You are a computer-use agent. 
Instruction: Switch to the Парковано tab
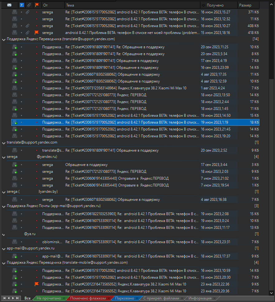point(124,298)
